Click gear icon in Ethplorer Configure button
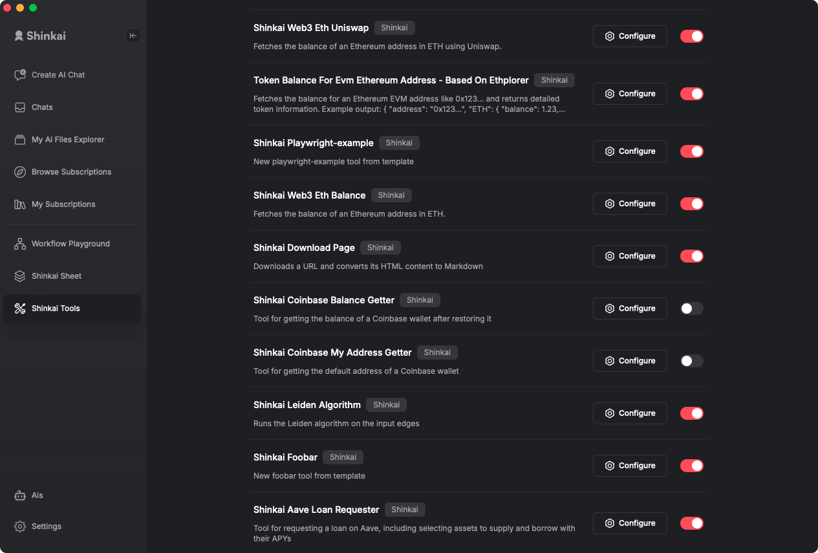The height and width of the screenshot is (553, 818). tap(610, 94)
